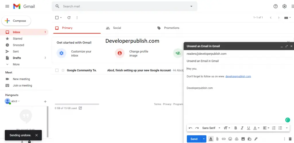Click the blue Send button
Viewport: 294px width, 143px height.
(194, 139)
